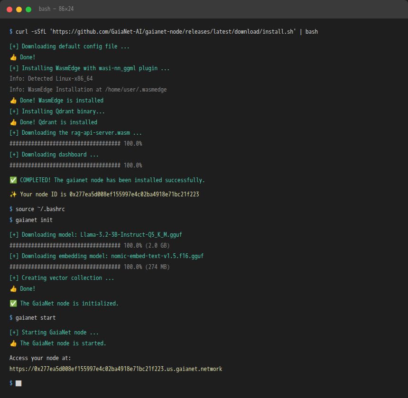The height and width of the screenshot is (398, 408).
Task: Click the check mark on GaiaNet node is initialized
Action: [x=13, y=303]
